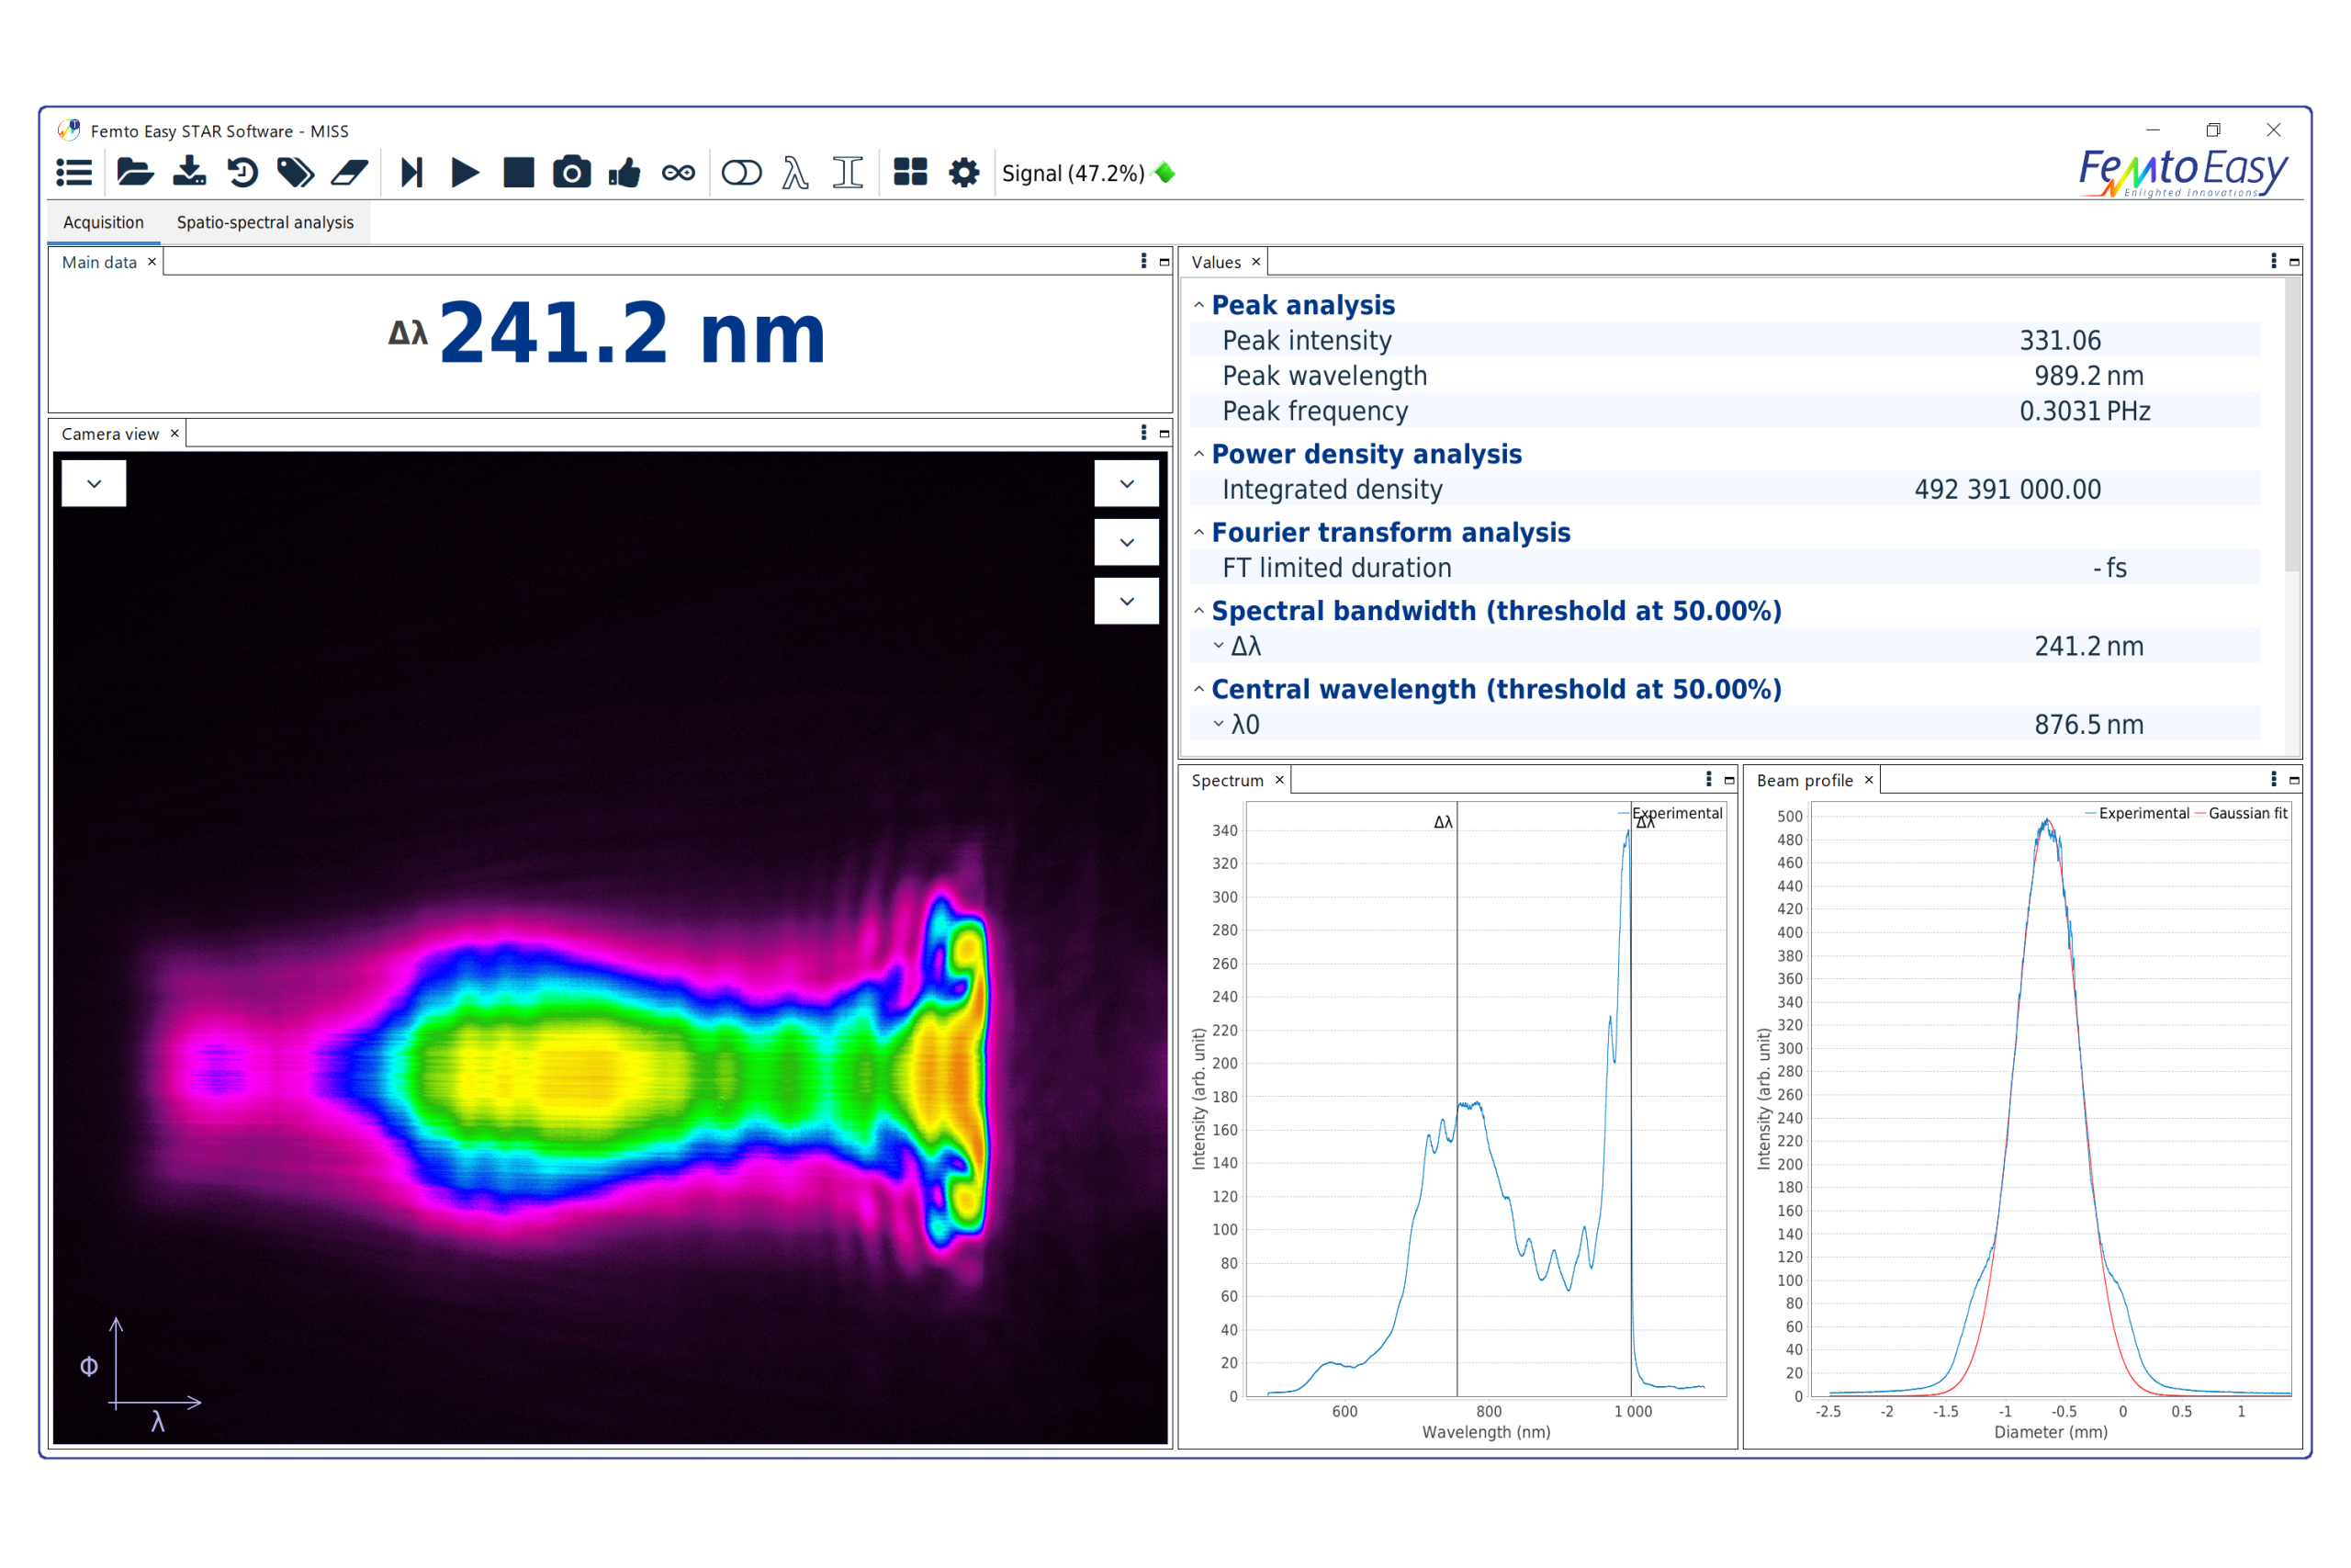The image size is (2351, 1568).
Task: Collapse the Peak analysis section
Action: [x=1198, y=305]
